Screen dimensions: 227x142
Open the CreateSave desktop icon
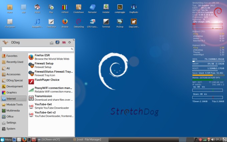[78, 7]
